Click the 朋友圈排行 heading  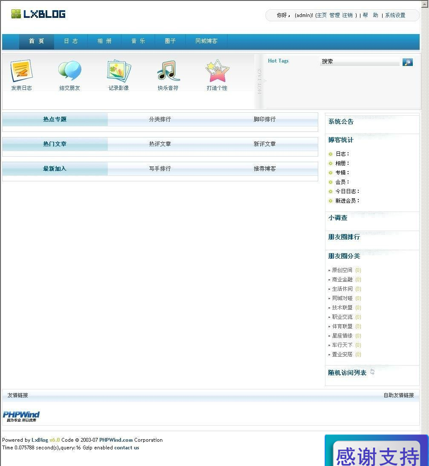(344, 237)
